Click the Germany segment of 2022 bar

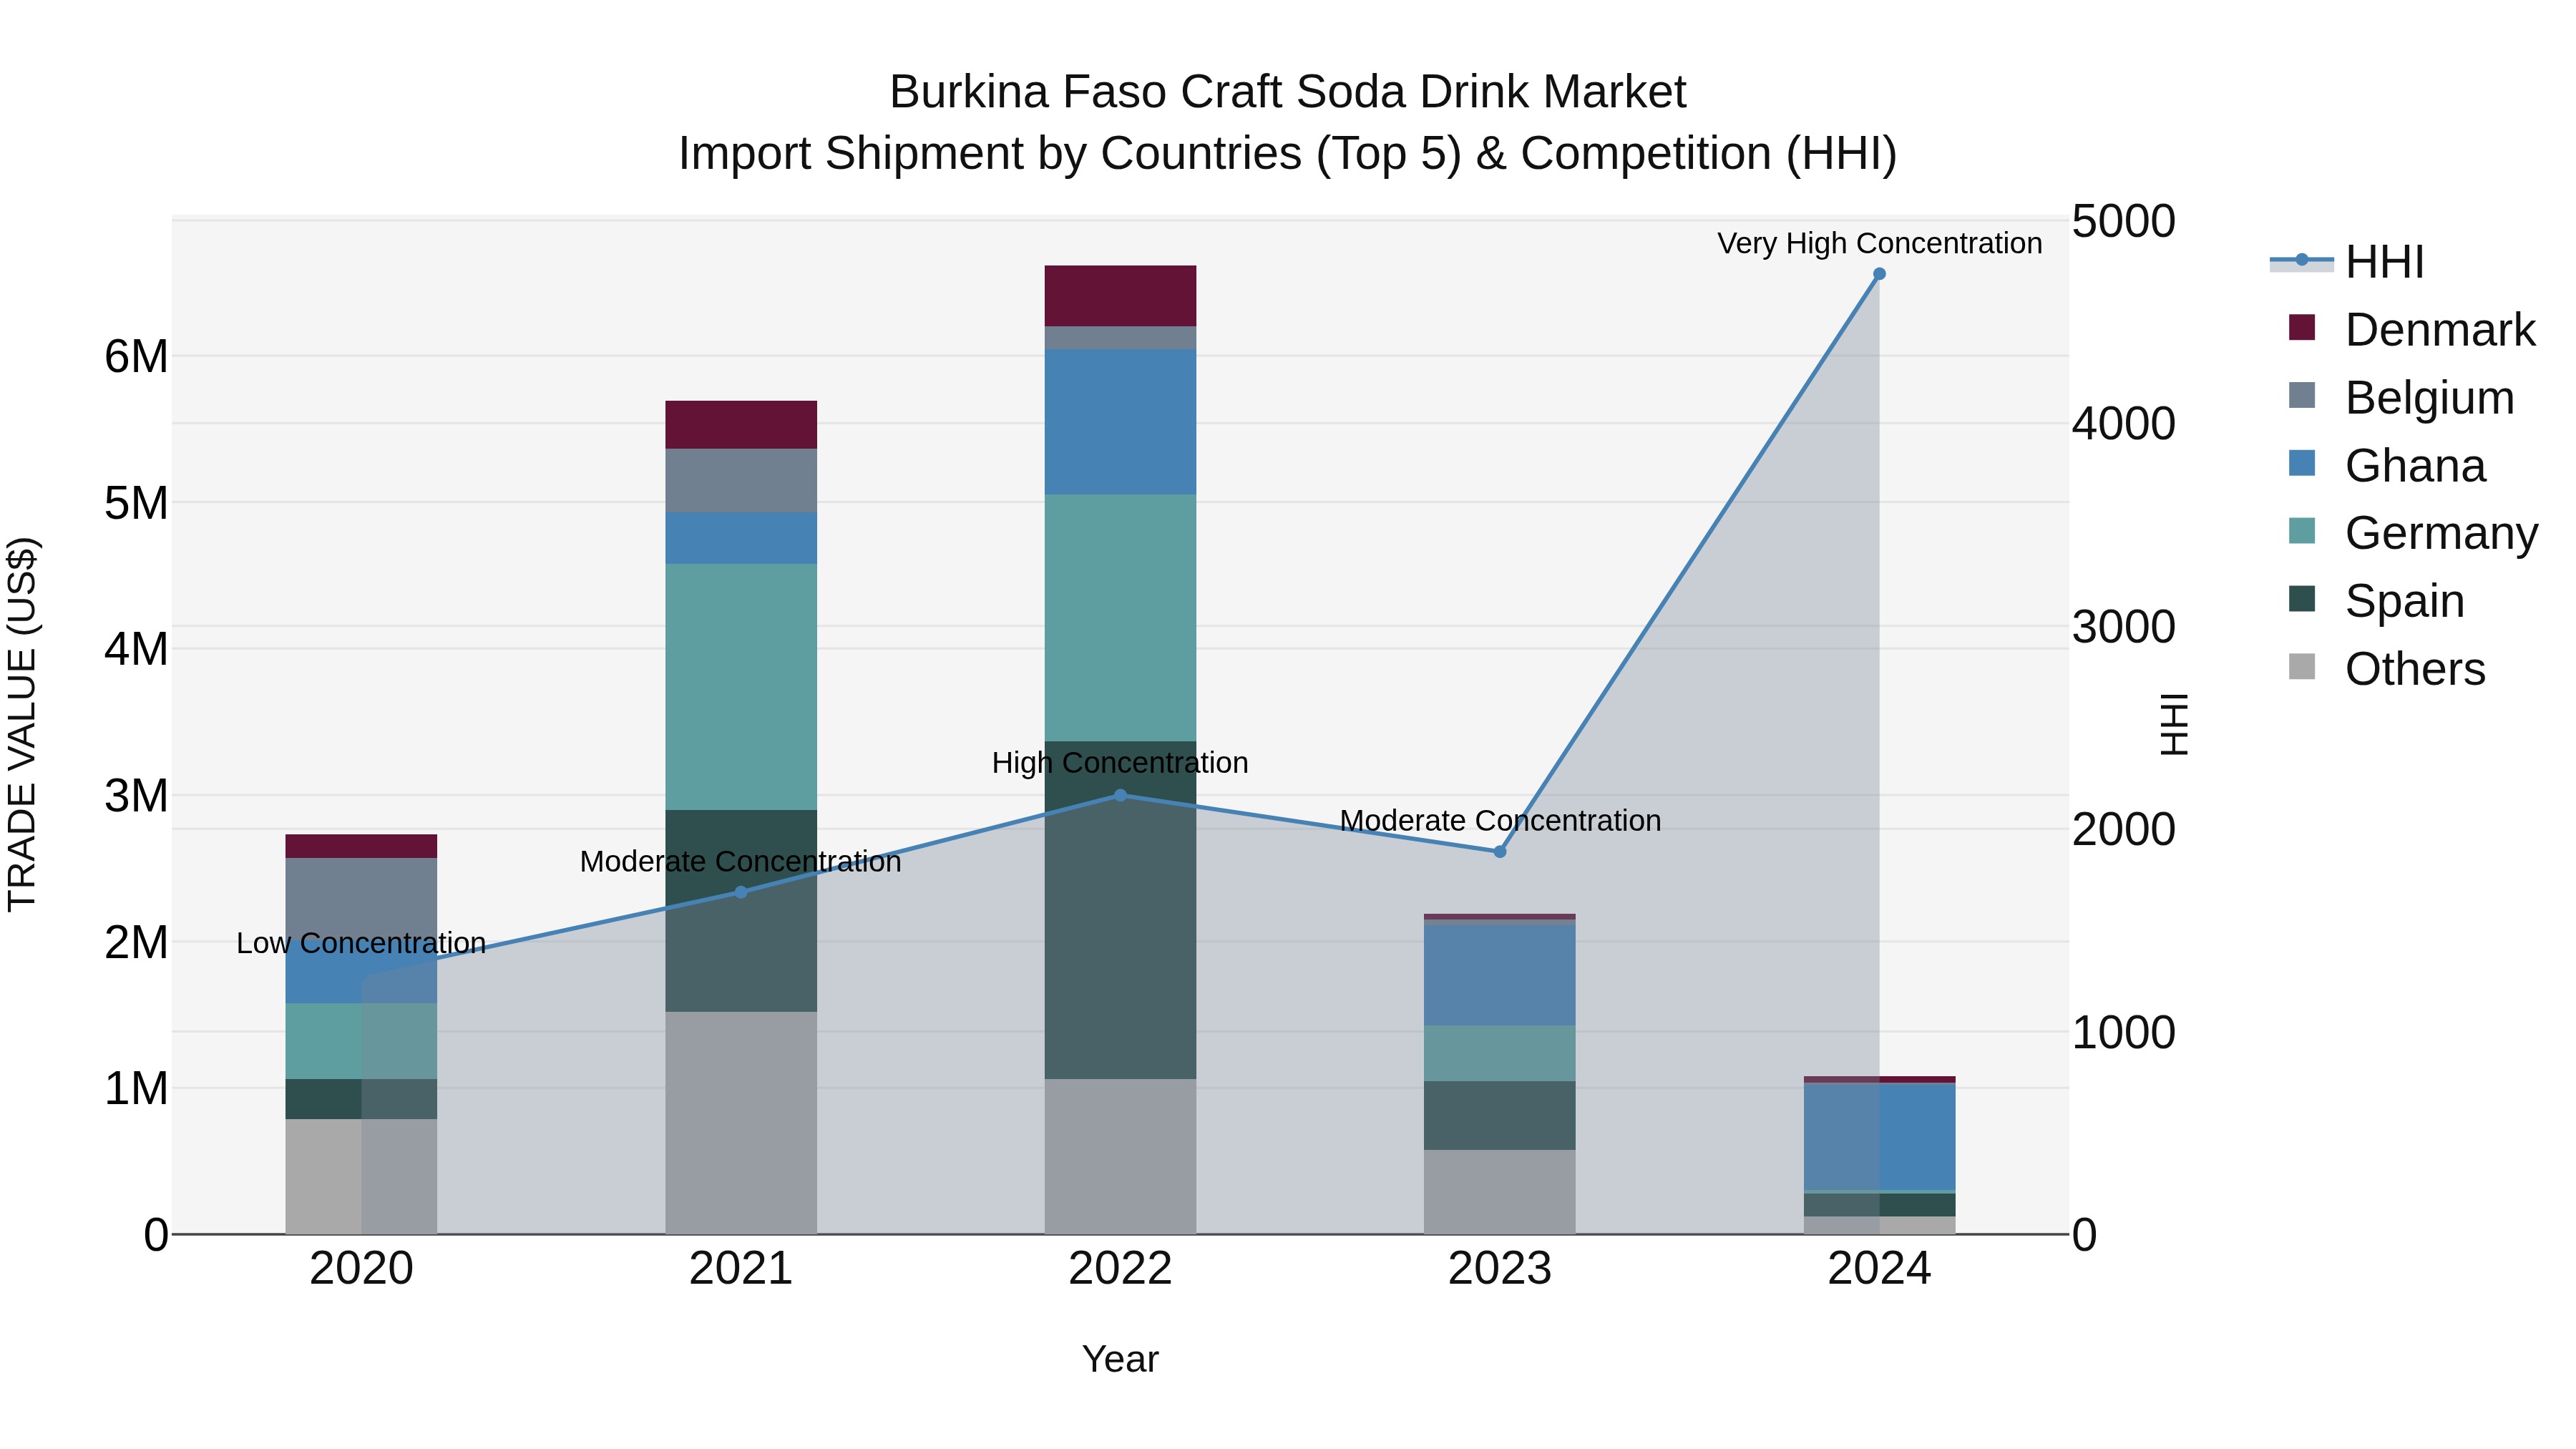coord(1120,618)
